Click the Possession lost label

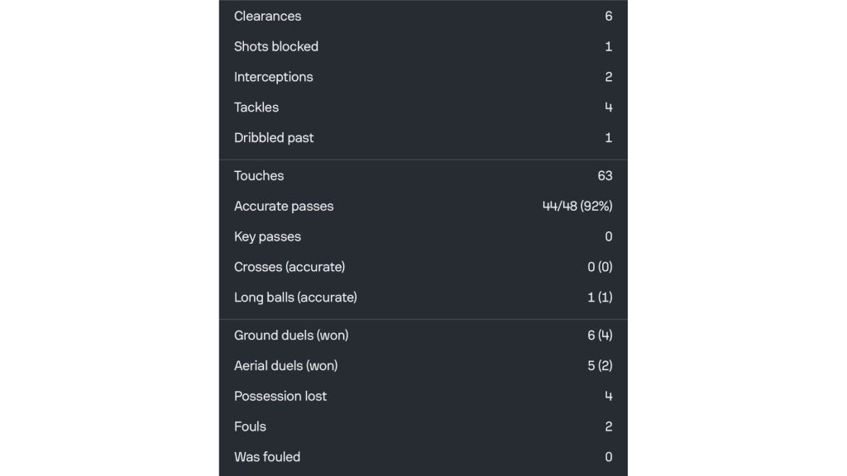pyautogui.click(x=280, y=396)
